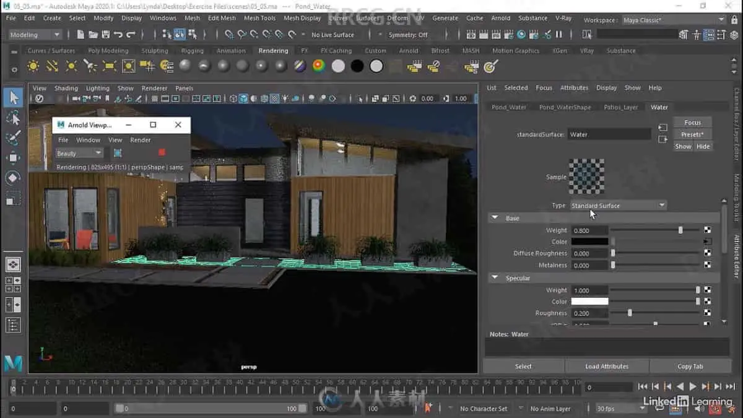This screenshot has height=418, width=743.
Task: Select the Lasso selection tool
Action: pos(13,118)
